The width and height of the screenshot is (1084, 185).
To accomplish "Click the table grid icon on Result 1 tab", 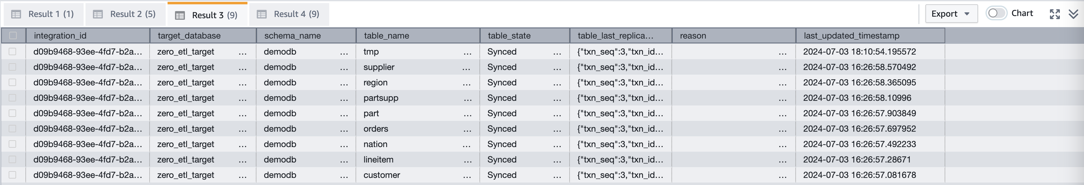I will tap(16, 14).
